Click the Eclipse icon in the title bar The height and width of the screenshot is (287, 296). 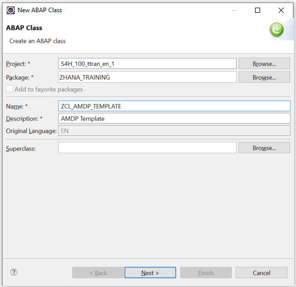pyautogui.click(x=11, y=10)
